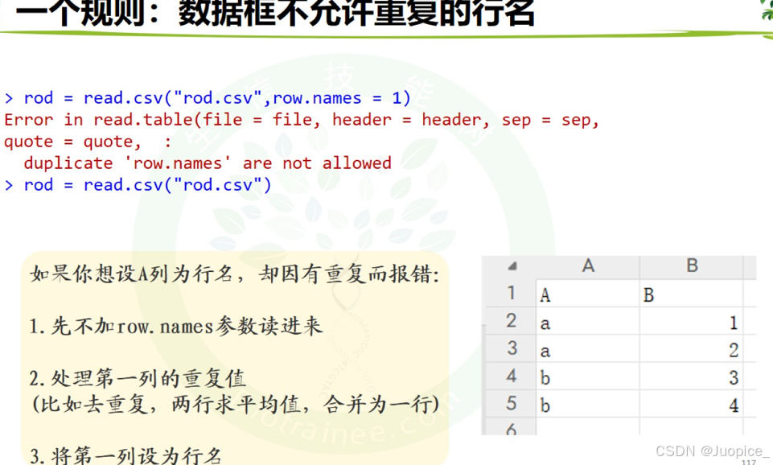Click the red "Error in read.table" line
Image resolution: width=773 pixels, height=465 pixels.
click(x=302, y=120)
